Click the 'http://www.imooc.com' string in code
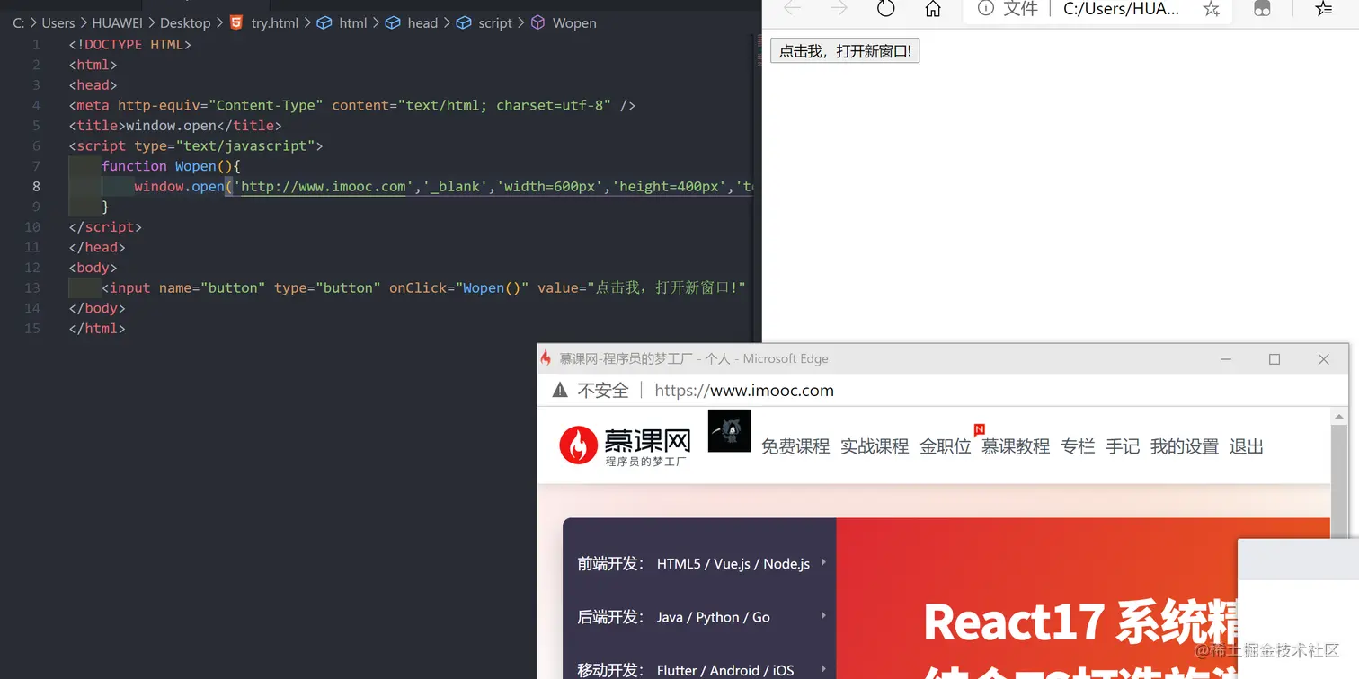Viewport: 1359px width, 679px height. (324, 186)
